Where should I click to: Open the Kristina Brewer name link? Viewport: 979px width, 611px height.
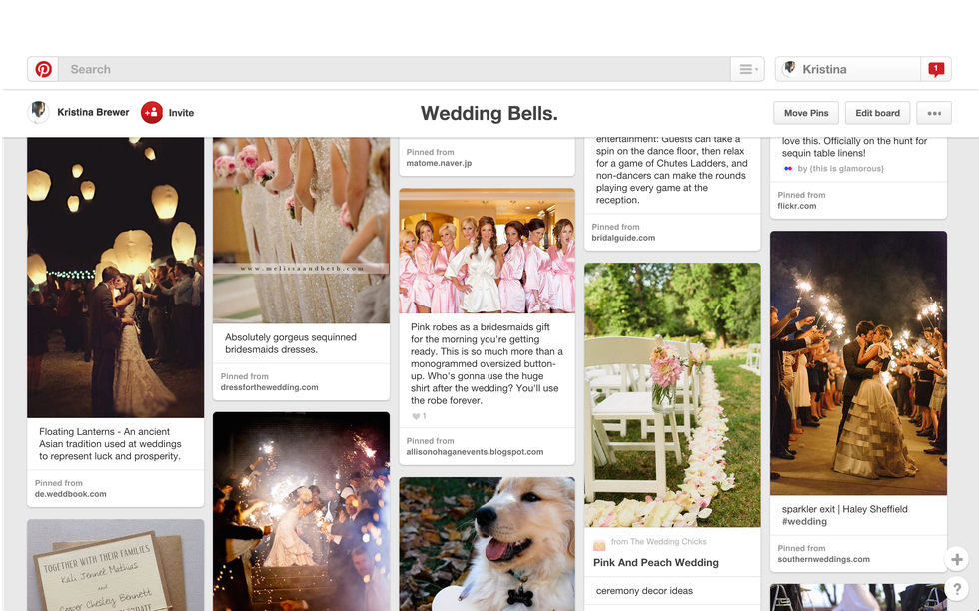93,113
